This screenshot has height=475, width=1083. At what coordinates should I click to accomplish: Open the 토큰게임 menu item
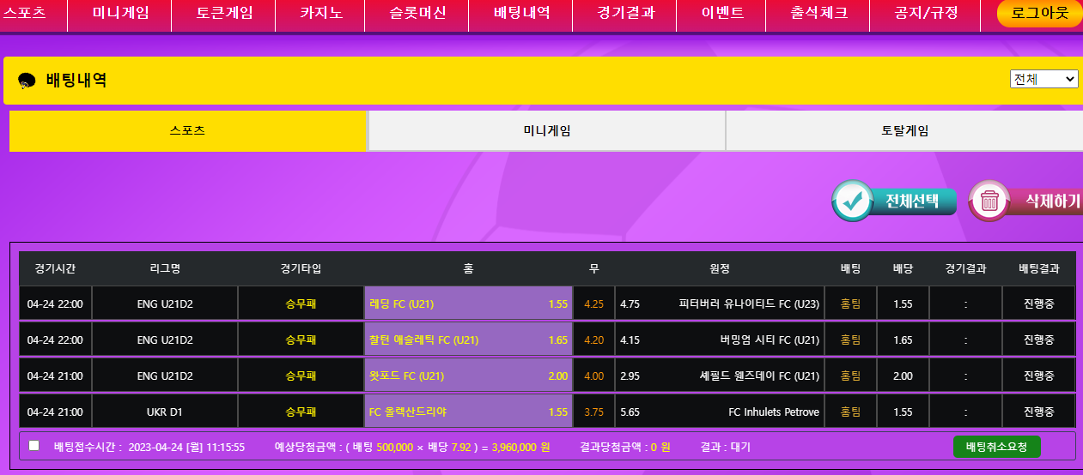point(224,14)
